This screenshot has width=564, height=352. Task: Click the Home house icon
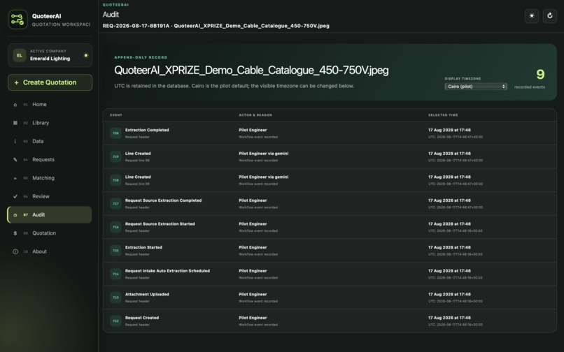point(15,105)
